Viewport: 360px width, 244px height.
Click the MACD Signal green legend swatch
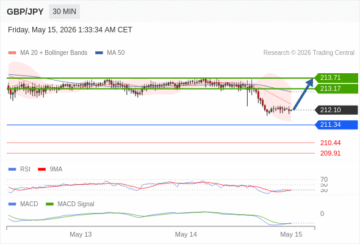point(49,204)
